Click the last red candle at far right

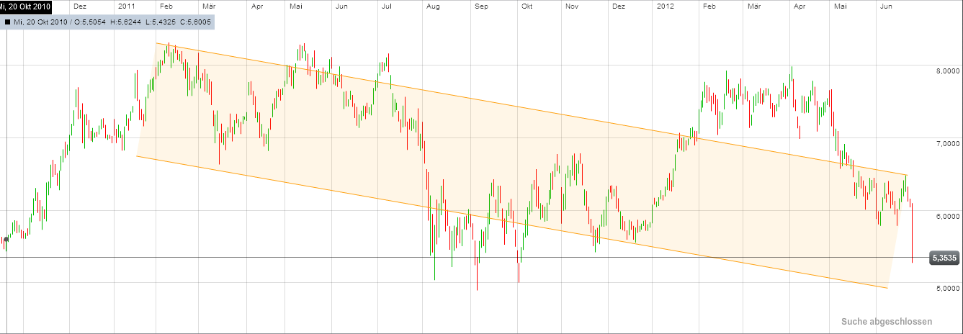912,234
